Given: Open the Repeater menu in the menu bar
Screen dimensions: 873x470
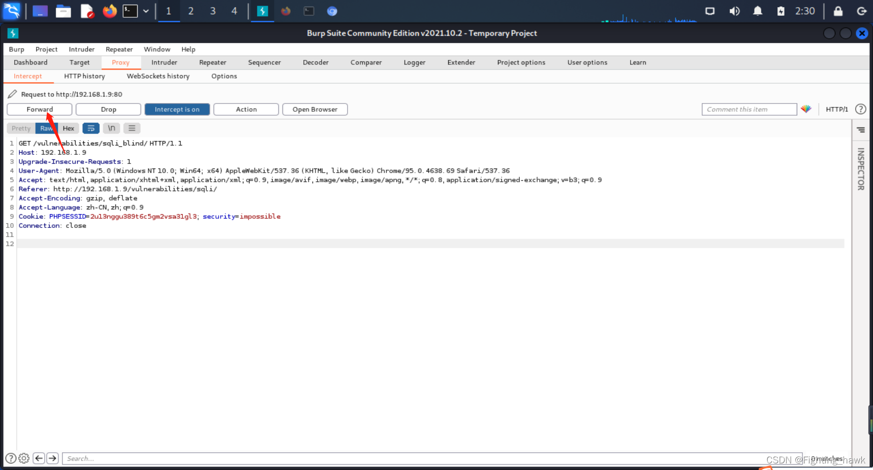Looking at the screenshot, I should pyautogui.click(x=119, y=49).
